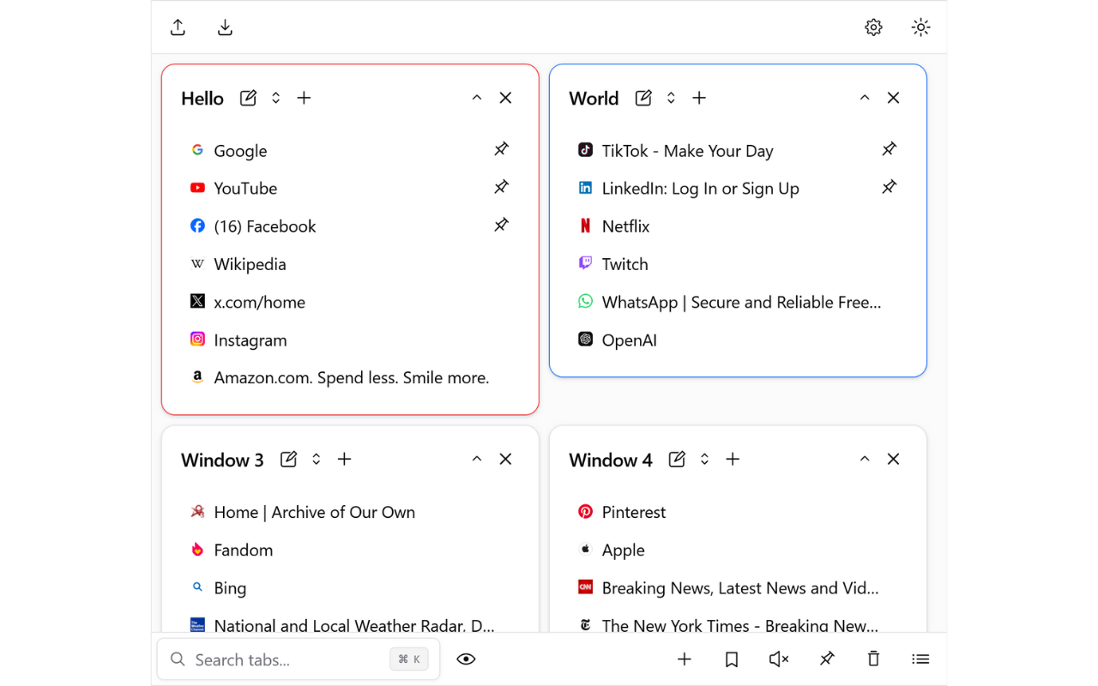Open sort options for World window
The image size is (1098, 686).
pos(671,98)
